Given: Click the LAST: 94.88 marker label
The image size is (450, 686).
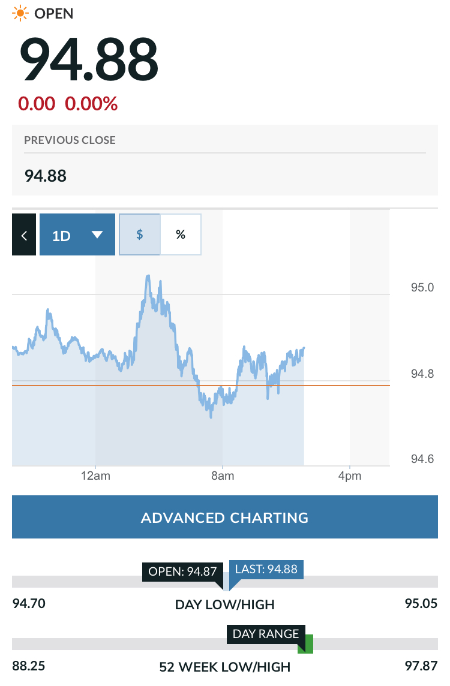Looking at the screenshot, I should [266, 569].
